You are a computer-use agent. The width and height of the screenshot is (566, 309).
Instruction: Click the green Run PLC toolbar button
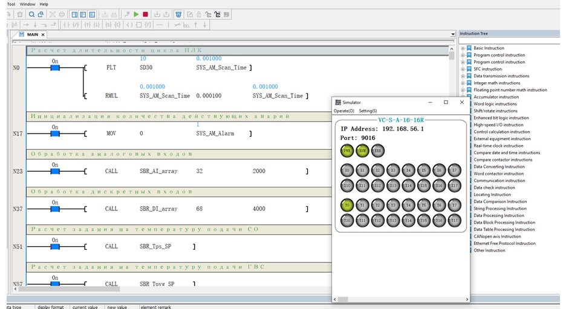click(136, 15)
